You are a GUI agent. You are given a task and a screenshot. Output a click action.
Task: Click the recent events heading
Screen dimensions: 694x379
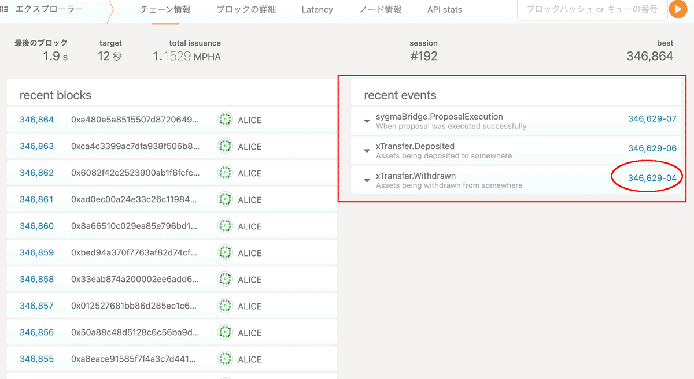(400, 95)
